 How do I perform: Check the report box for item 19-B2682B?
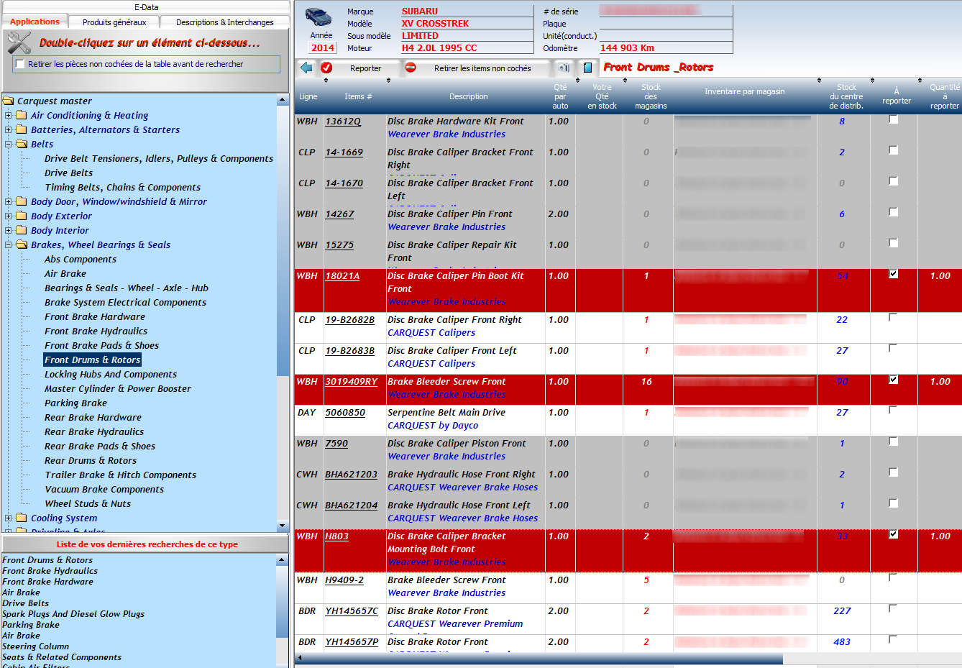click(x=893, y=318)
